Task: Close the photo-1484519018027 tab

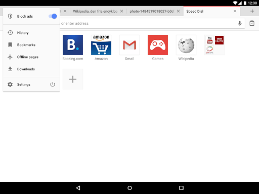Action: (178, 11)
